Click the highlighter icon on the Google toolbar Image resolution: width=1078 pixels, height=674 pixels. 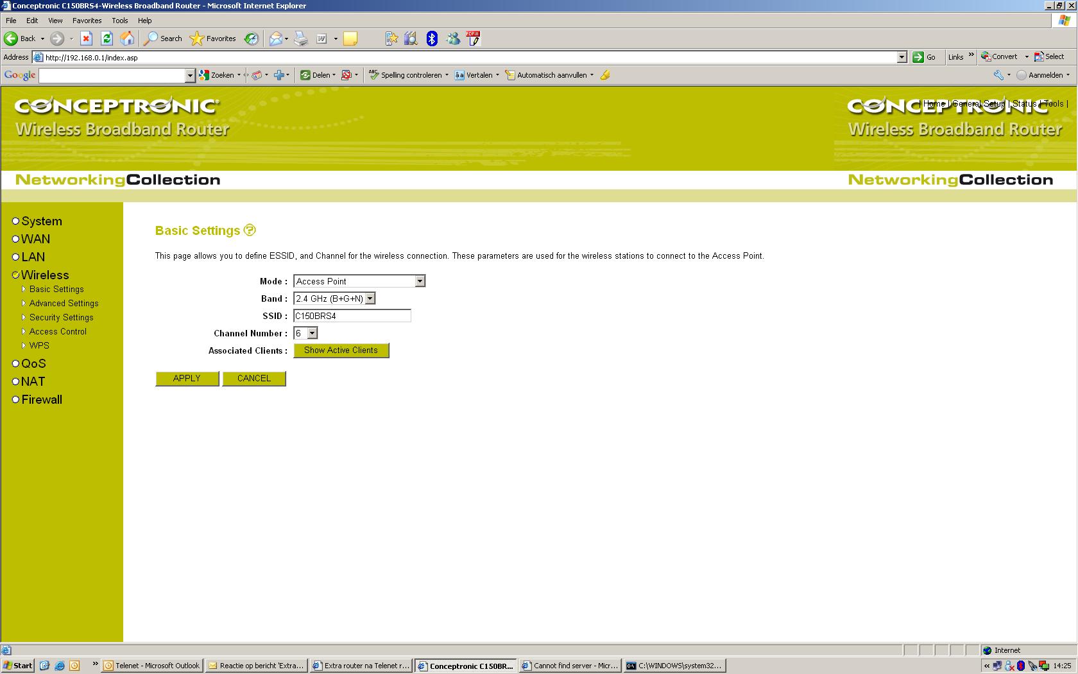pyautogui.click(x=605, y=75)
